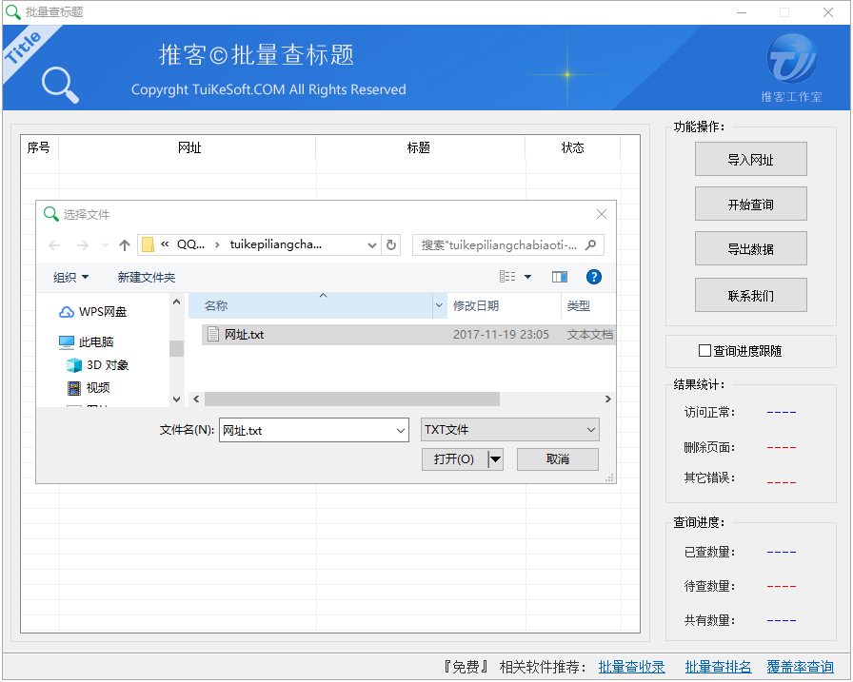The width and height of the screenshot is (853, 682).
Task: Sort files by 修改日期 column
Action: (504, 306)
